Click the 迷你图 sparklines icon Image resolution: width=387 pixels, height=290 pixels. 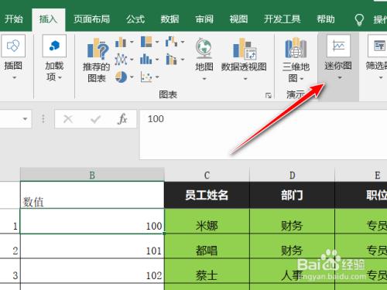[338, 46]
